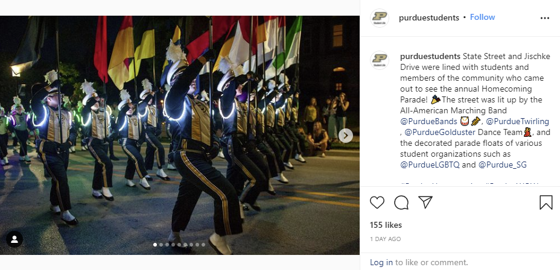The width and height of the screenshot is (560, 270).
Task: View the 155 likes list
Action: coord(386,225)
